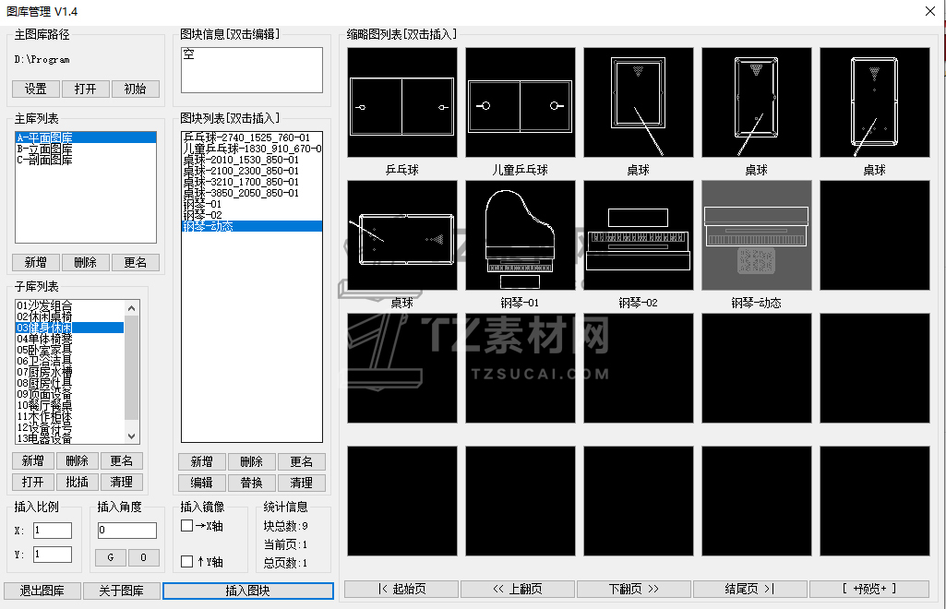Jump to last page with 结尾页
Viewport: 946px width, 609px height.
tap(750, 589)
